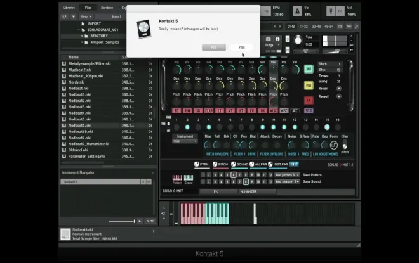Expand the 3FACTORY folder
The width and height of the screenshot is (419, 263).
[82, 36]
